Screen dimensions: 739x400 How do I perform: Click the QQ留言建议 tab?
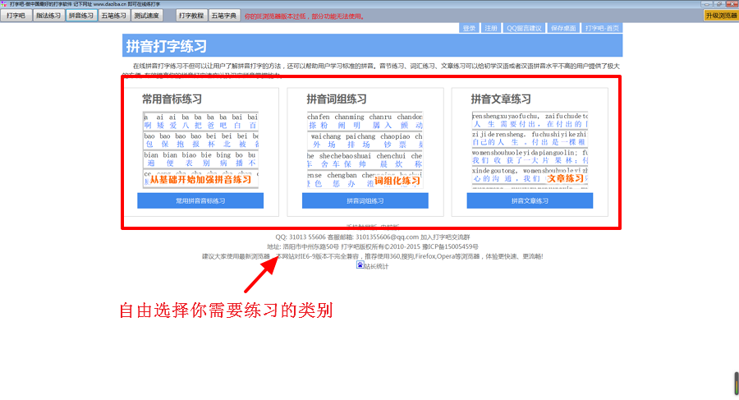[x=524, y=28]
